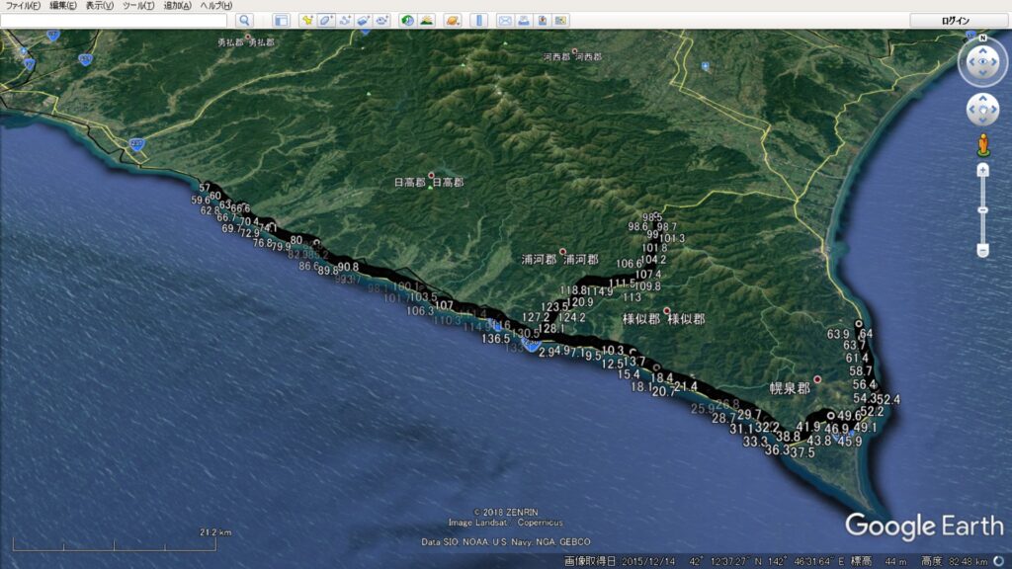
Task: Click the search text input field
Action: (x=114, y=20)
